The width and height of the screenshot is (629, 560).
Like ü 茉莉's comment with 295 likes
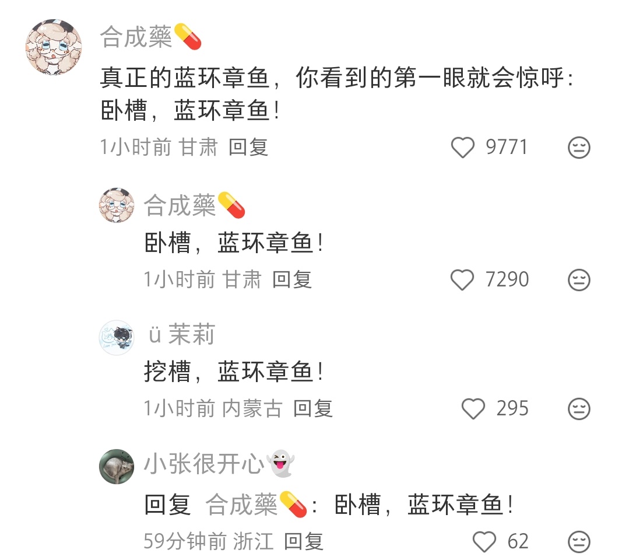473,409
